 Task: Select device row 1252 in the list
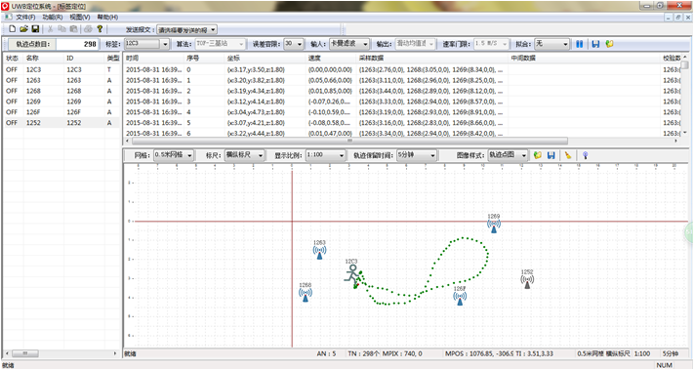pos(61,123)
